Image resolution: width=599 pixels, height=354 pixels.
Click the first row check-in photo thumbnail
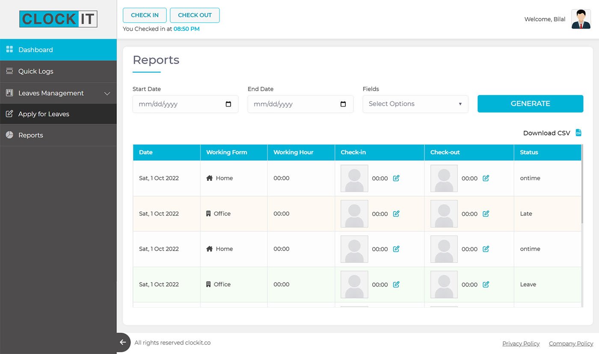(x=354, y=178)
